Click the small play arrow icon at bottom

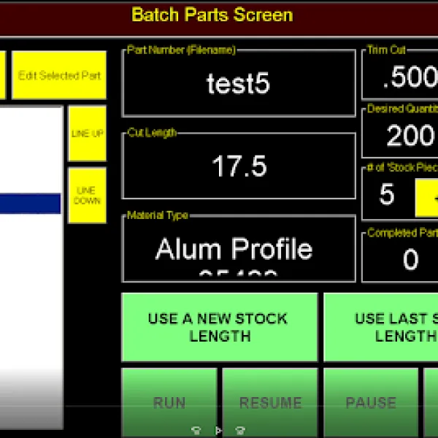click(x=218, y=430)
